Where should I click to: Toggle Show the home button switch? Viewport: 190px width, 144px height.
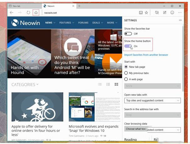tap(128, 46)
